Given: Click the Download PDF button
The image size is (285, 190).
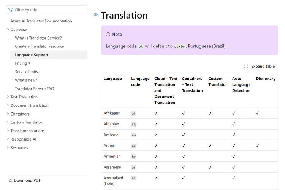Looking at the screenshot, I should click(25, 180).
